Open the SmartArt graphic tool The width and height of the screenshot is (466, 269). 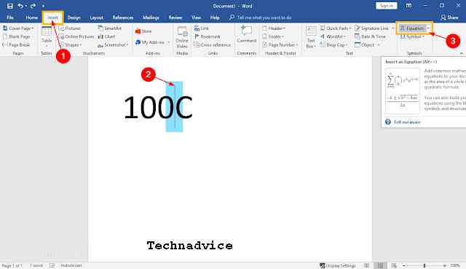click(110, 28)
